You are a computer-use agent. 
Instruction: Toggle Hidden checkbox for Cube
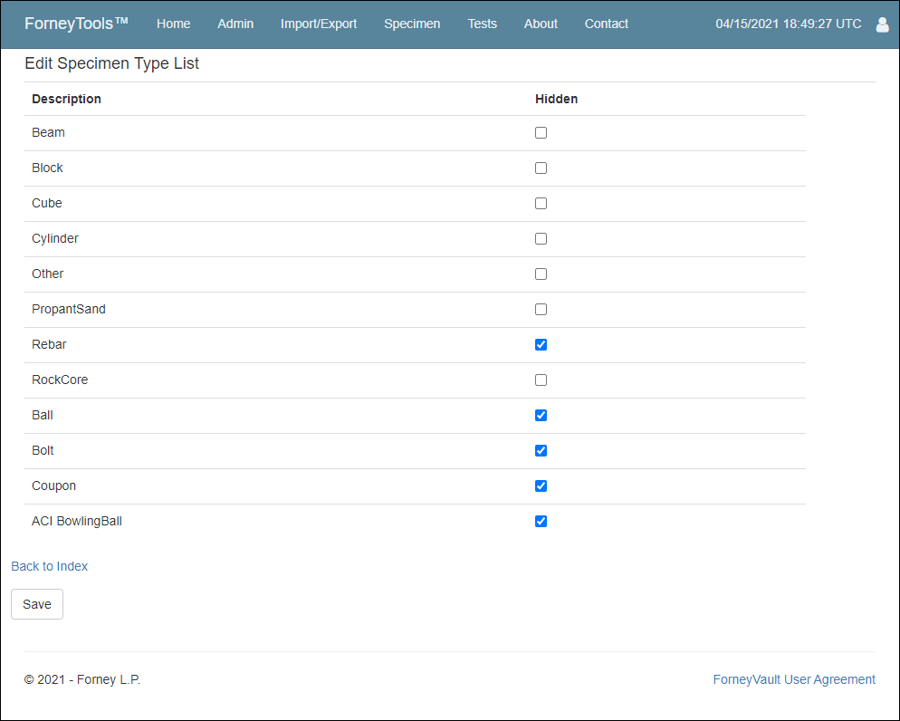coord(541,203)
